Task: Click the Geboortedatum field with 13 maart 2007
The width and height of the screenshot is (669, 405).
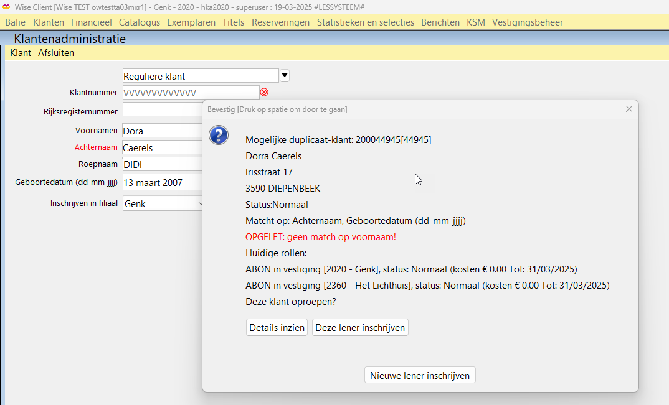Action: (x=163, y=182)
